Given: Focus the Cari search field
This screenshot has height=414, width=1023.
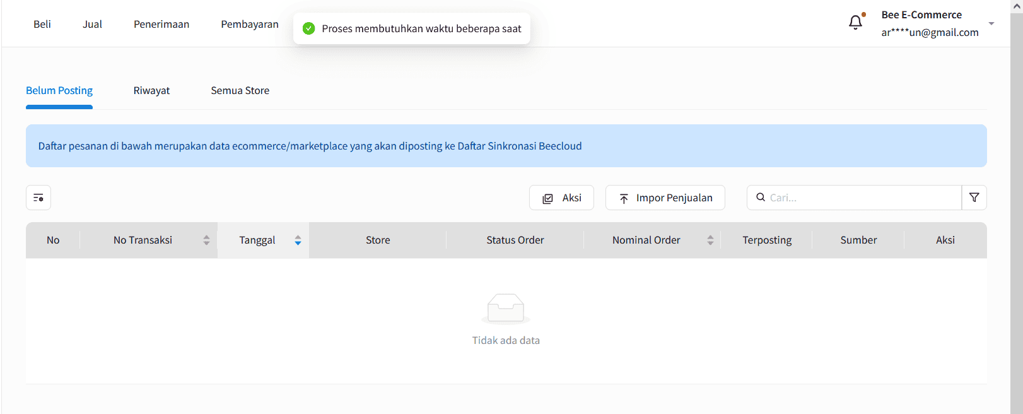Looking at the screenshot, I should coord(861,198).
